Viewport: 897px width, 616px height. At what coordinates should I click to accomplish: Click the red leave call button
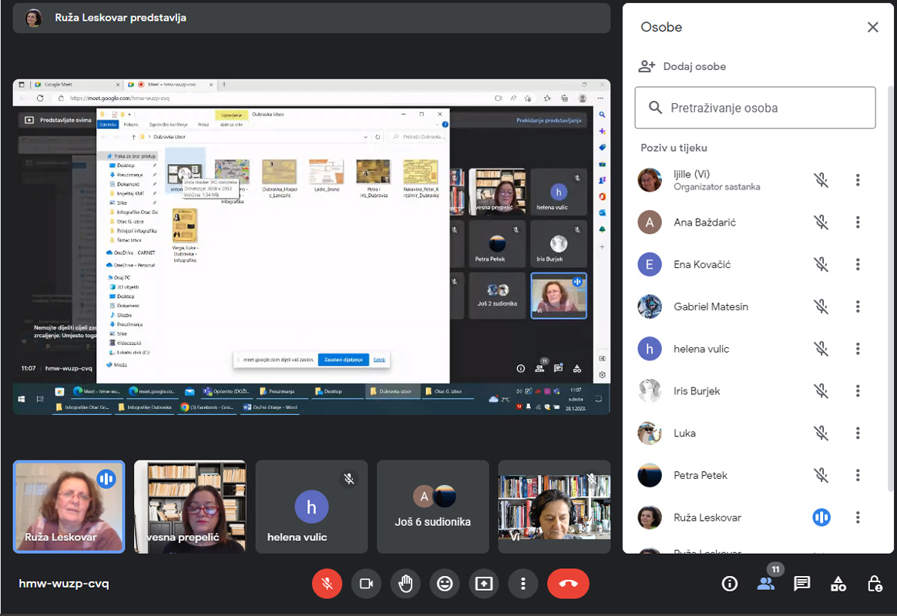[x=568, y=584]
